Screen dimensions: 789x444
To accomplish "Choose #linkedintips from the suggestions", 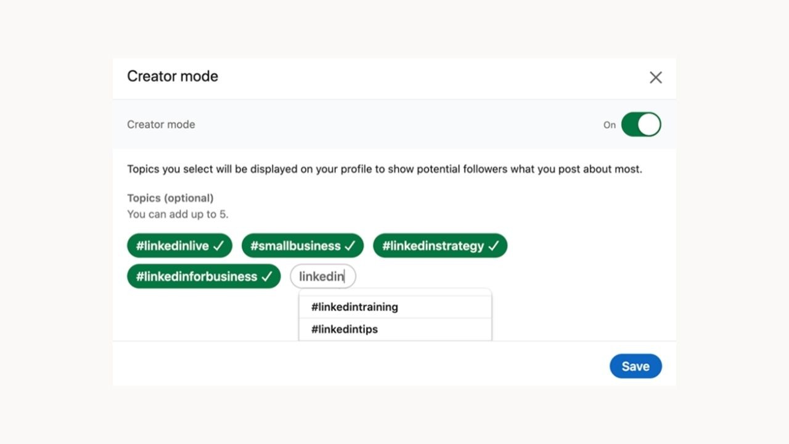I will pos(395,329).
